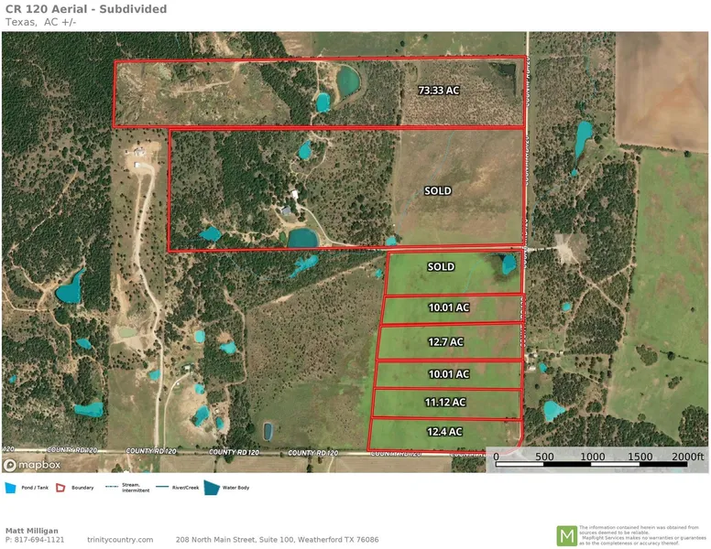
Task: Click the Stream, Intermittent legend line symbol
Action: click(113, 487)
